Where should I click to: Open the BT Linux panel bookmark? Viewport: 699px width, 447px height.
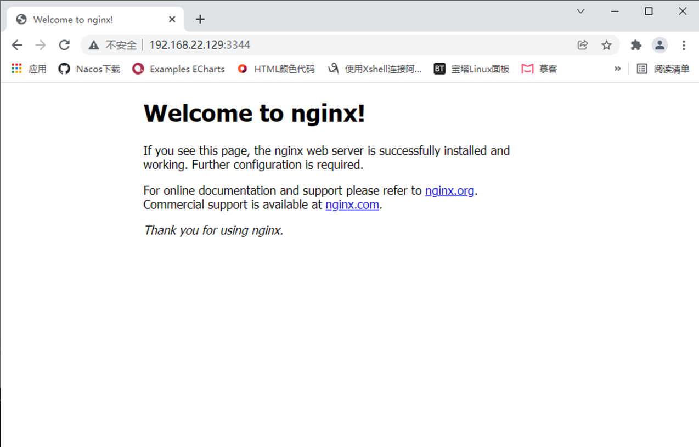[472, 69]
